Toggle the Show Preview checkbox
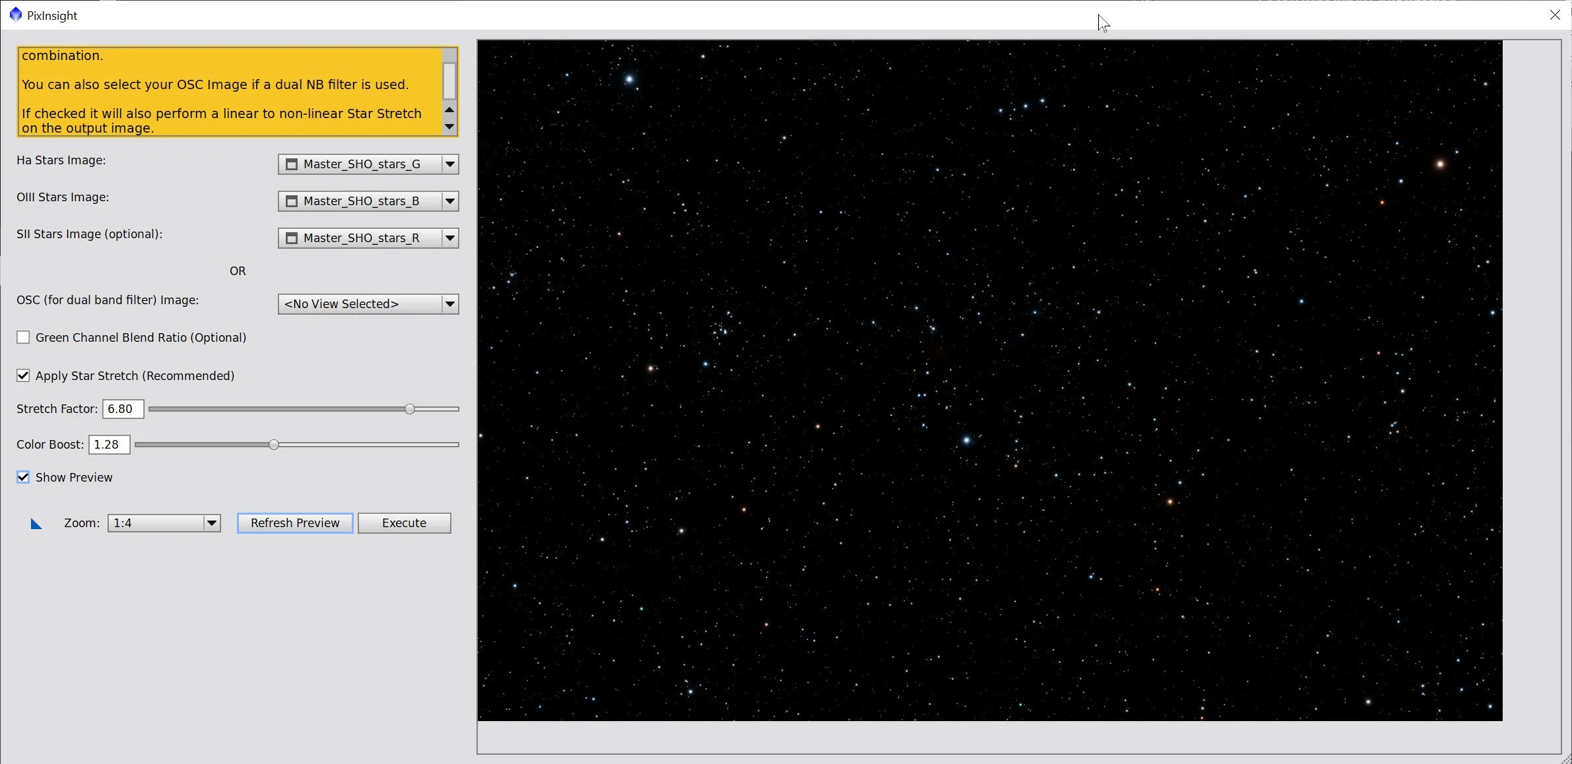Image resolution: width=1572 pixels, height=764 pixels. [23, 478]
